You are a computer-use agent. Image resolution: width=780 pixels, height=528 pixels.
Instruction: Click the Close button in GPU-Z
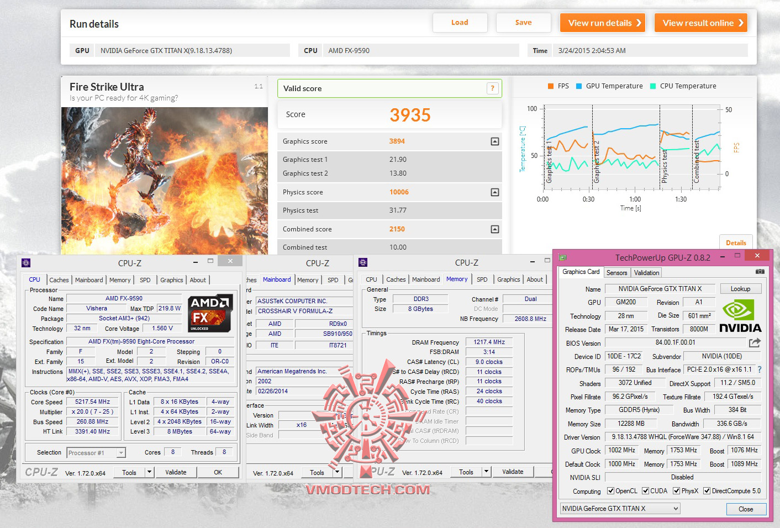tap(746, 509)
